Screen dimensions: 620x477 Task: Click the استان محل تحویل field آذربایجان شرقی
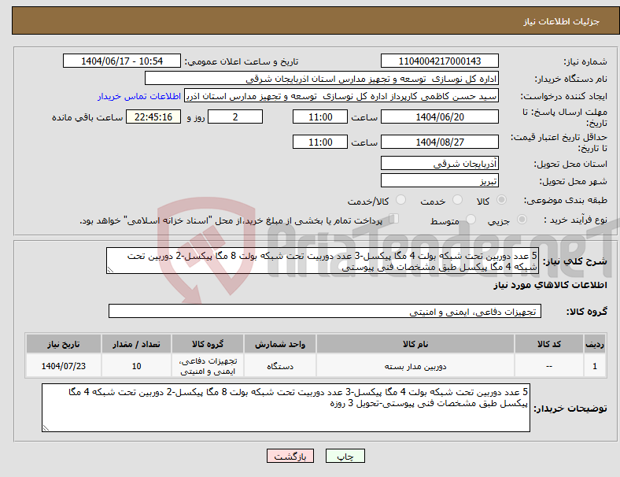[439, 163]
